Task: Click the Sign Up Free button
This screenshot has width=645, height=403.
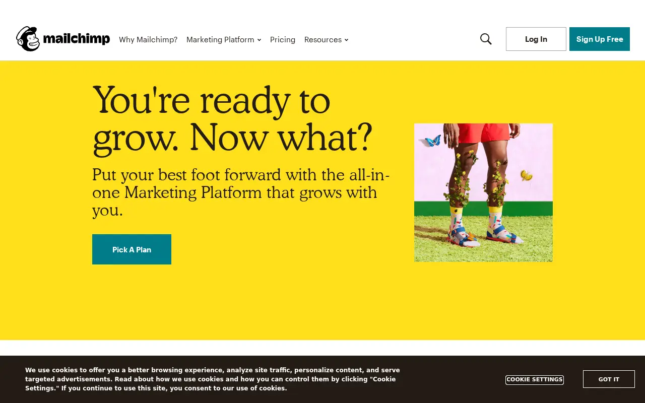Action: [600, 39]
